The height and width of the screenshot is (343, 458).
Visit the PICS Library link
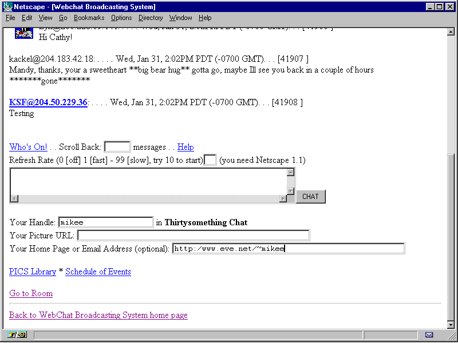click(x=33, y=272)
